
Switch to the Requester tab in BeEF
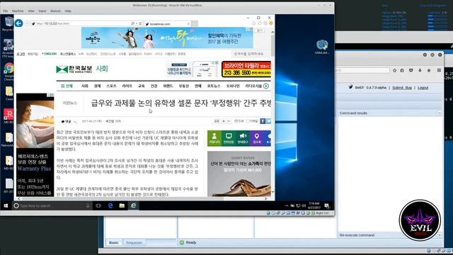(x=134, y=242)
